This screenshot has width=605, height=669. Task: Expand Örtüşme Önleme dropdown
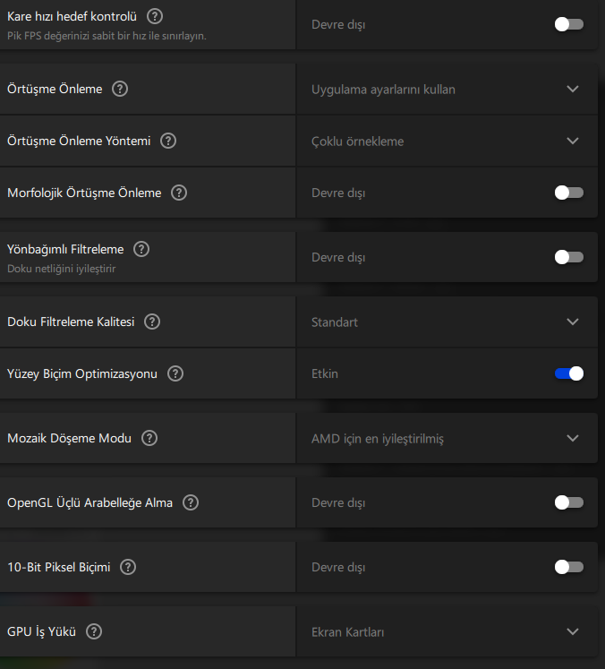[x=573, y=89]
